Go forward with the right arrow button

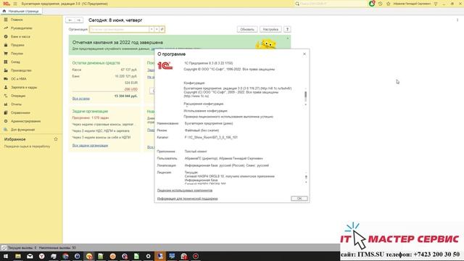coord(78,20)
